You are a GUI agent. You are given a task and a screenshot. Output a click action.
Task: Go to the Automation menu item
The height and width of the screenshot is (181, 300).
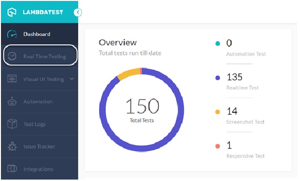tap(40, 102)
